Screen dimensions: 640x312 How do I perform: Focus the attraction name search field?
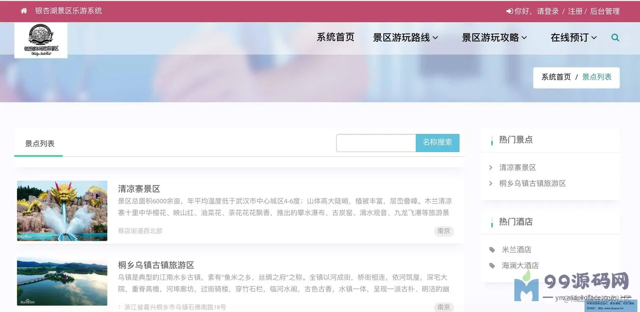point(376,143)
